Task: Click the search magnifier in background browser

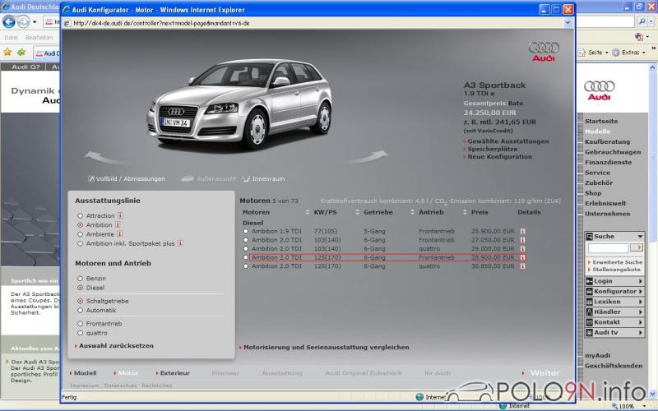Action: point(642,21)
